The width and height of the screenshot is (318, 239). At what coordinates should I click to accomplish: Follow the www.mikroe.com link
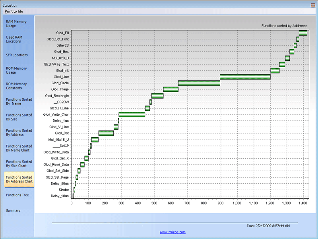173,232
